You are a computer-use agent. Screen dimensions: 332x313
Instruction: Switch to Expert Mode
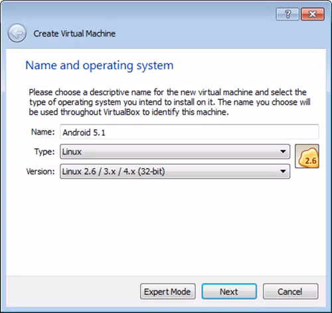click(167, 292)
